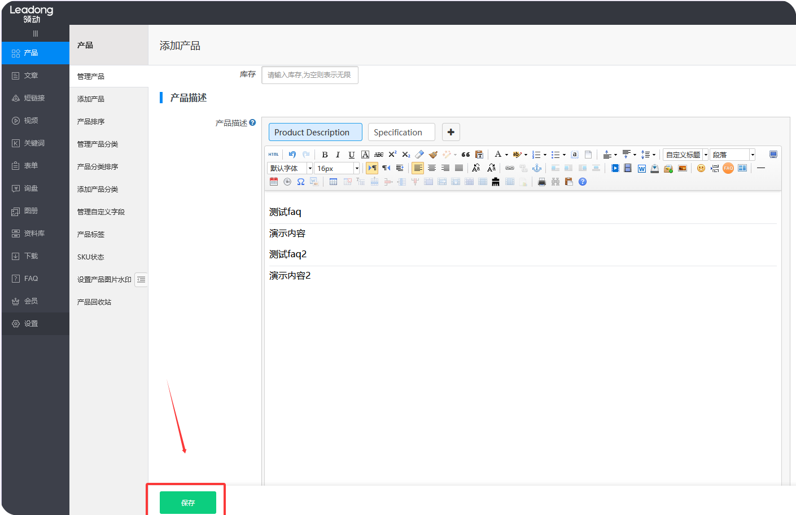
Task: Open editor help with the question icon
Action: coord(583,182)
